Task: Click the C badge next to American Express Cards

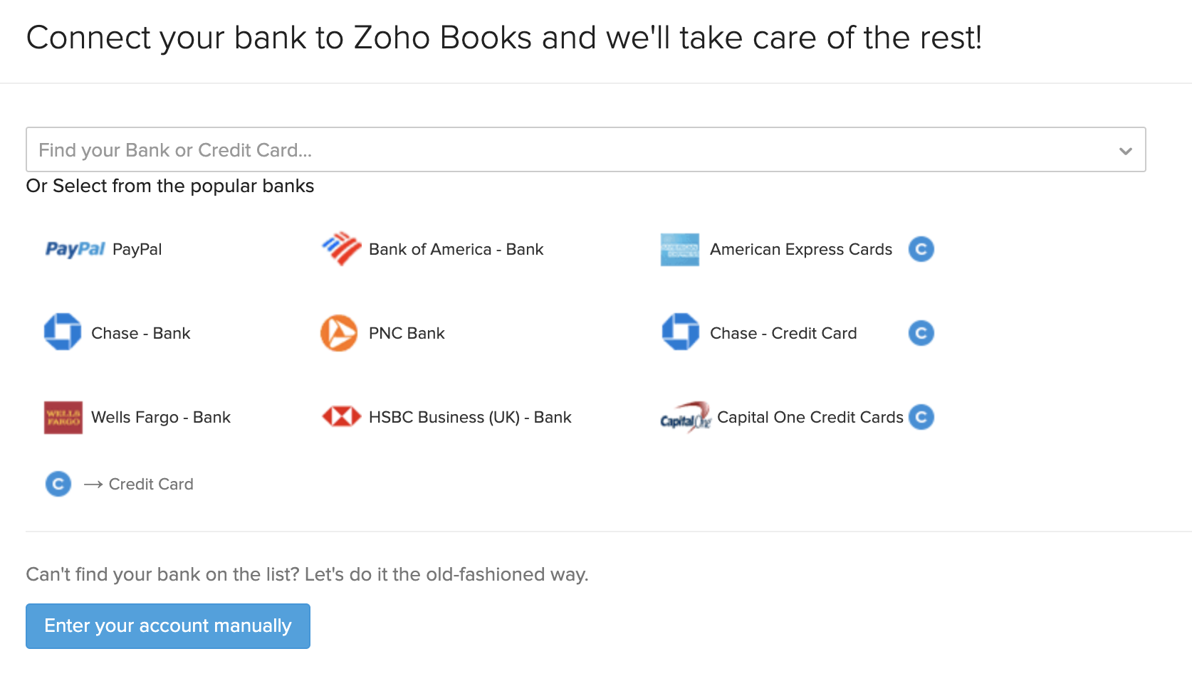Action: pos(921,249)
